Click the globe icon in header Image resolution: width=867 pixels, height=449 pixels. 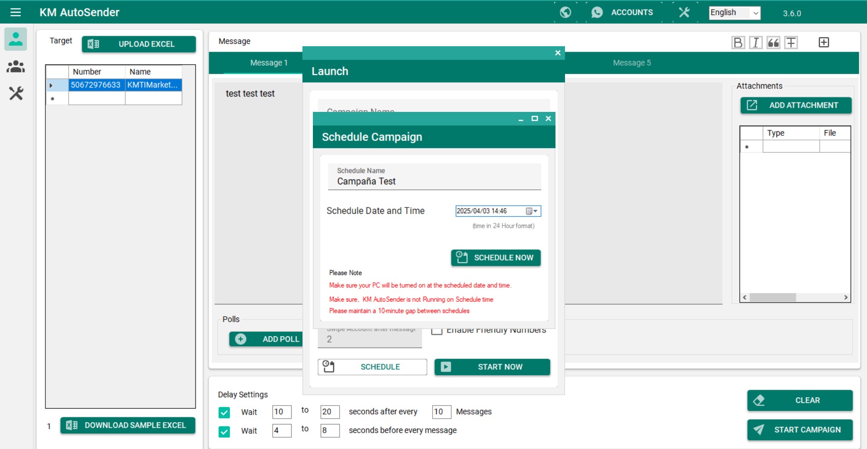[x=565, y=12]
